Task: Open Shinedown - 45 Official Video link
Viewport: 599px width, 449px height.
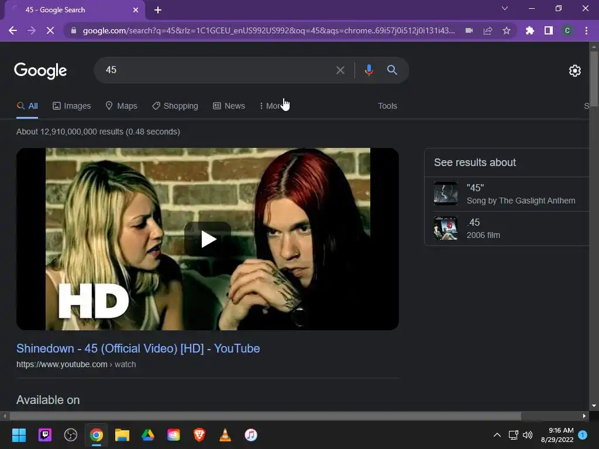Action: pyautogui.click(x=138, y=348)
